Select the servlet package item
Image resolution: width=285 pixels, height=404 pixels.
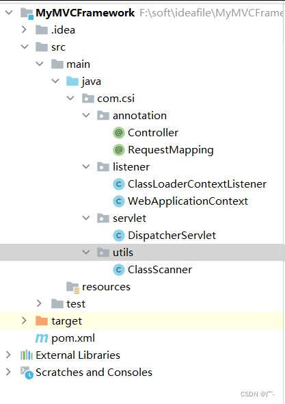pos(129,218)
